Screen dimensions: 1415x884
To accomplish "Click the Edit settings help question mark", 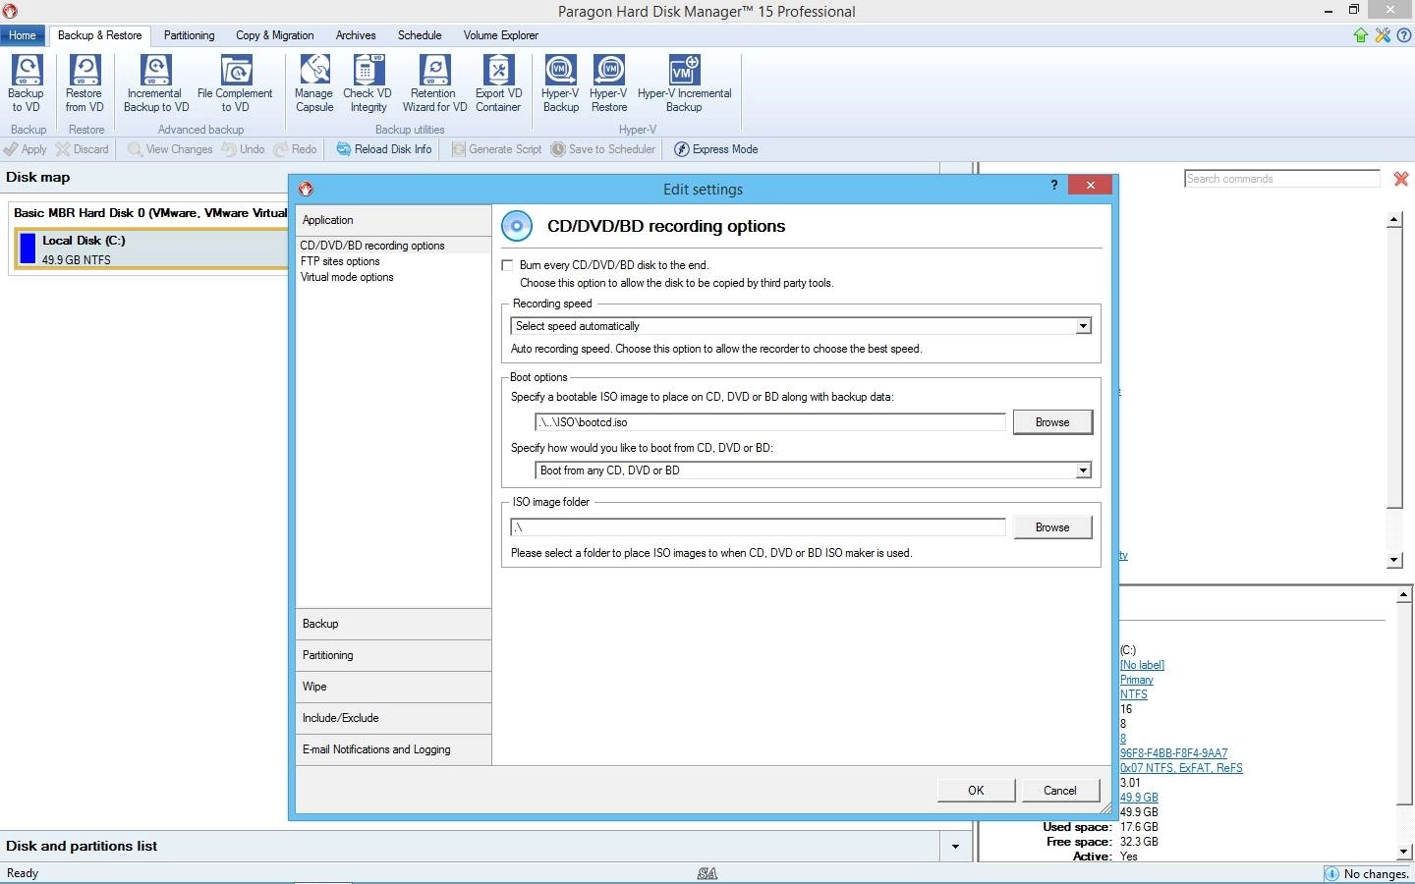I will tap(1054, 185).
